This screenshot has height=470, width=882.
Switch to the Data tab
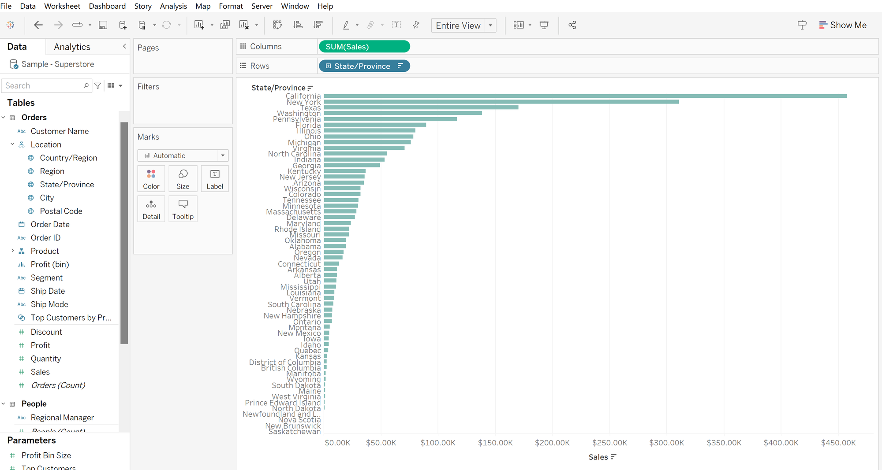(x=17, y=47)
